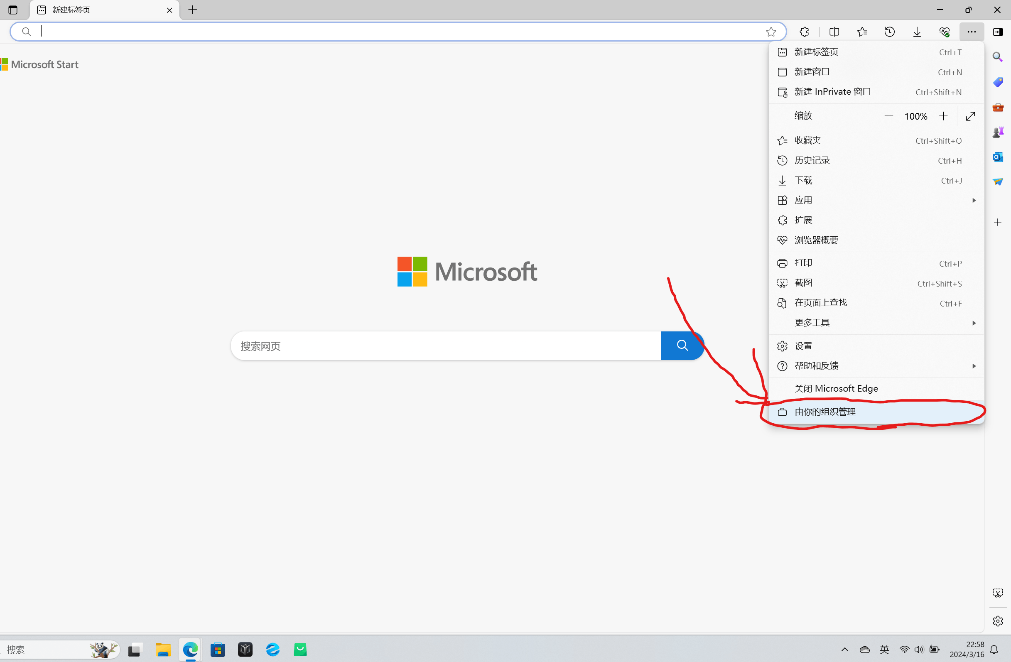Open the sidebar Tools briefcase icon
1011x662 pixels.
point(997,107)
